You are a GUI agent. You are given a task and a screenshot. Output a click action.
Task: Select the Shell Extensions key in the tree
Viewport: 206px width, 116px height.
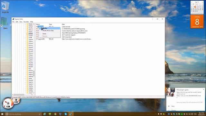[x=31, y=82]
